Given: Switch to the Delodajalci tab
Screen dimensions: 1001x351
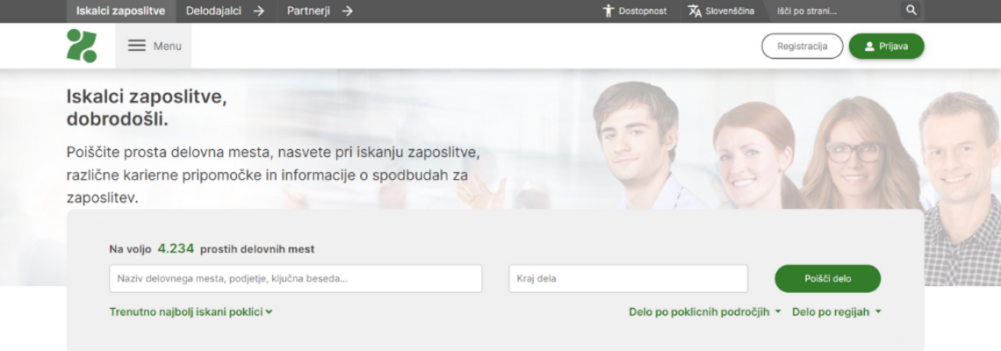Looking at the screenshot, I should tap(214, 11).
